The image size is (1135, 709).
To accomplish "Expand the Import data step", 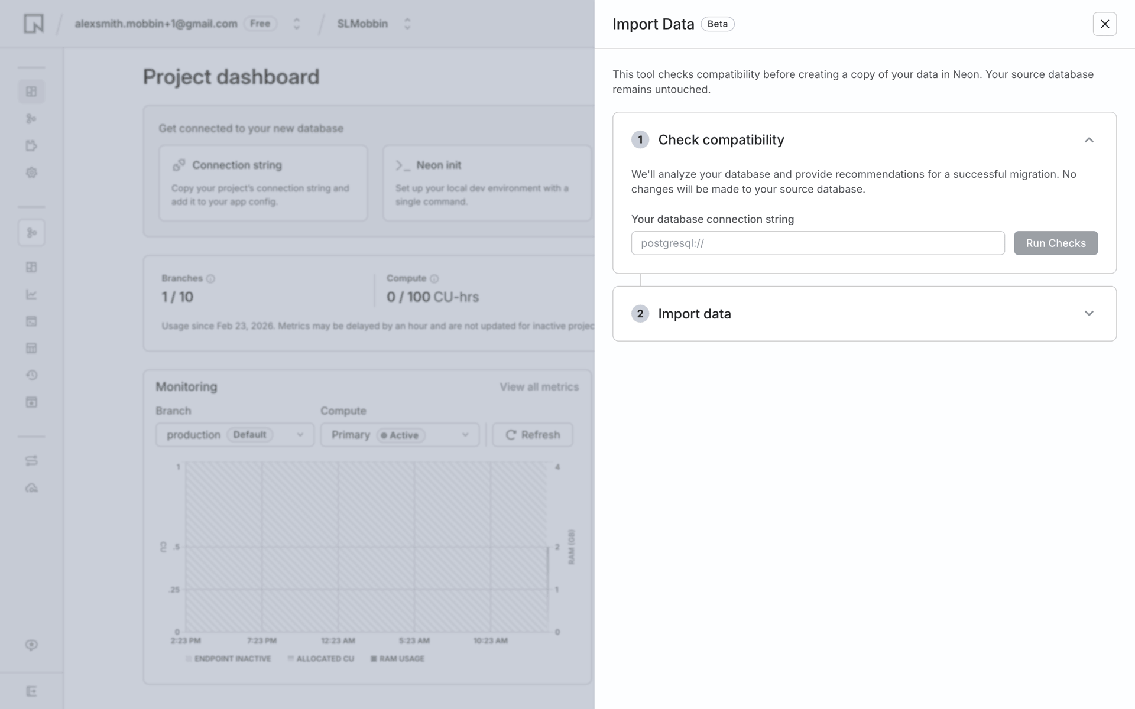I will tap(1089, 314).
